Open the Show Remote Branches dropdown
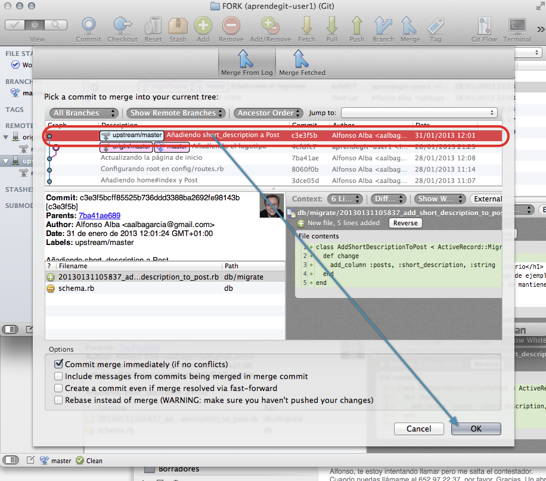Screen dimensions: 546x481 coord(177,113)
